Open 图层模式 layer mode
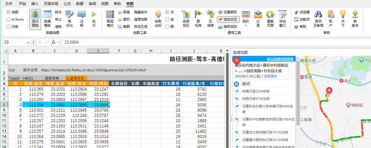Viewport: 371px width, 148px height. tap(110, 19)
